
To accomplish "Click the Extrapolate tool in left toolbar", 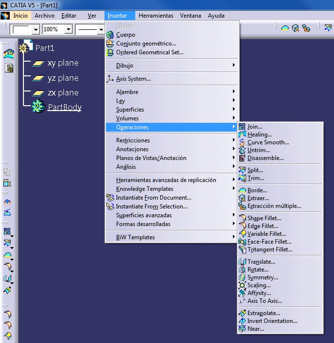I will coord(7,290).
